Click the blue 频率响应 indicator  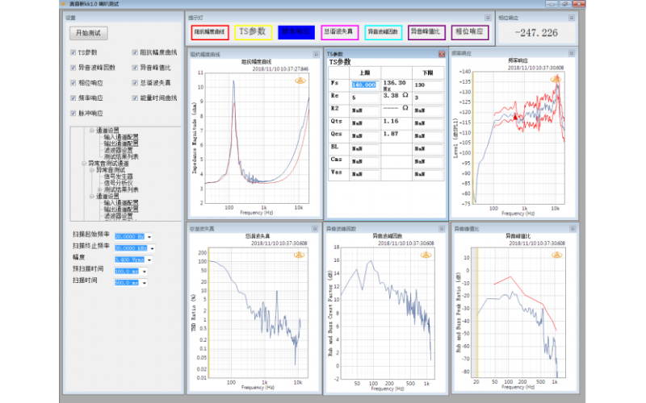click(x=296, y=32)
